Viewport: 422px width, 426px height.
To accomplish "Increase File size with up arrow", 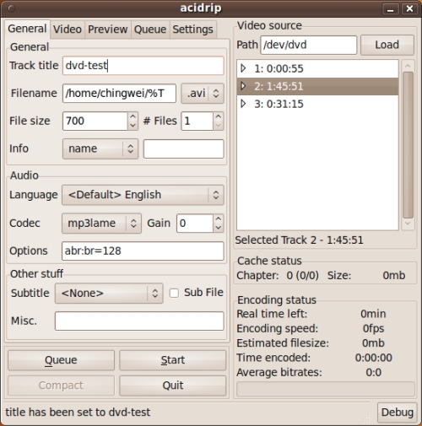I will coord(133,116).
